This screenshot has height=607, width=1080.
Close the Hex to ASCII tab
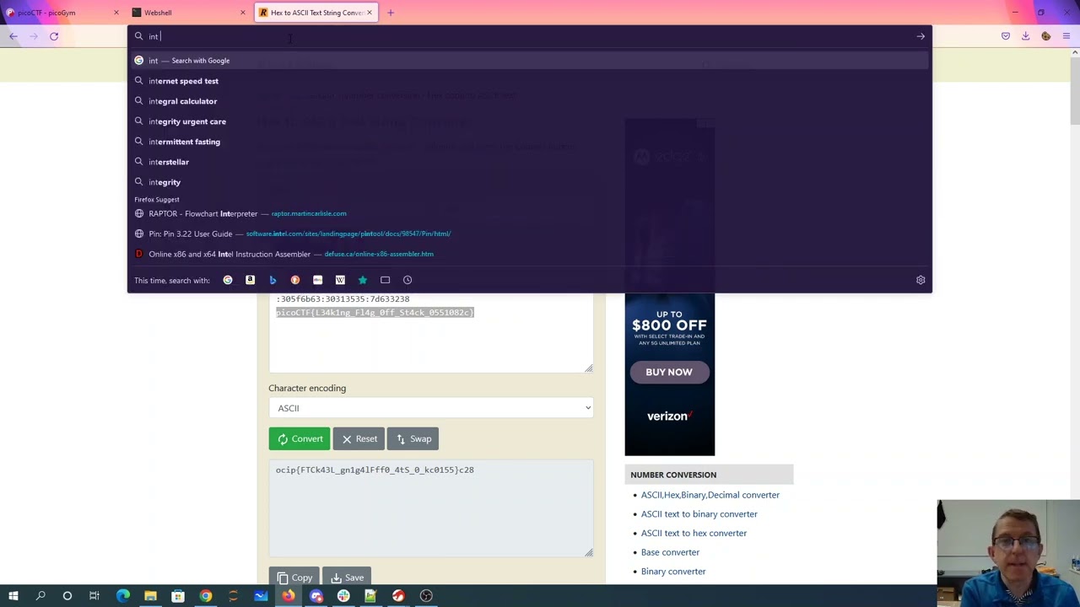click(x=369, y=13)
